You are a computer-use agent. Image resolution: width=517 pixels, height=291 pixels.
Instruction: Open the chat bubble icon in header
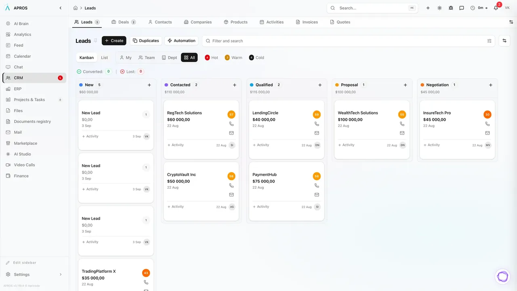(x=462, y=8)
